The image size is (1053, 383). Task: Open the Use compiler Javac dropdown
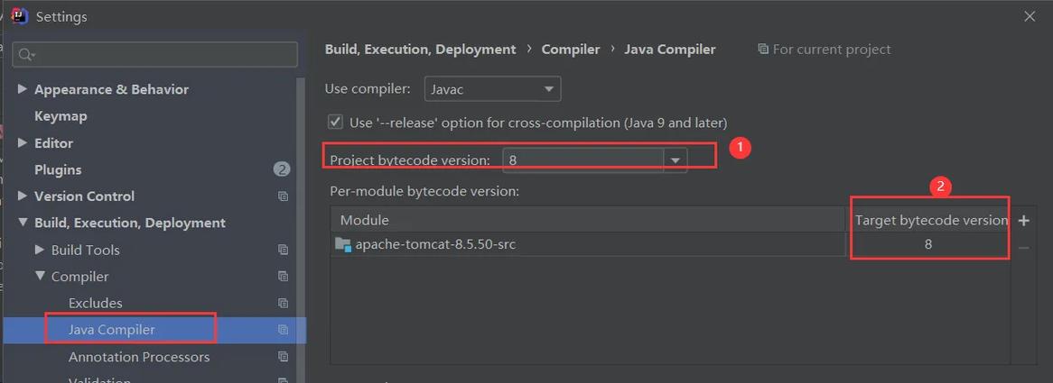click(x=492, y=89)
